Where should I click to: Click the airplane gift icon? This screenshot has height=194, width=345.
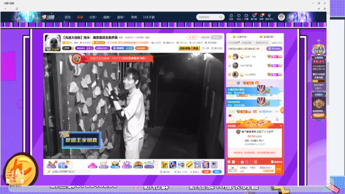pyautogui.click(x=181, y=164)
